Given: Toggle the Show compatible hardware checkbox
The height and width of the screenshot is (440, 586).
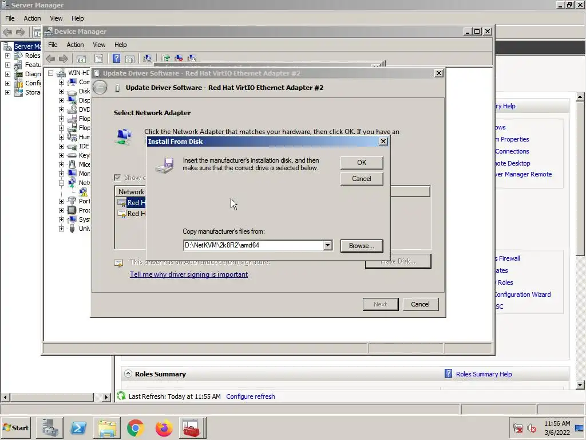Looking at the screenshot, I should 117,178.
